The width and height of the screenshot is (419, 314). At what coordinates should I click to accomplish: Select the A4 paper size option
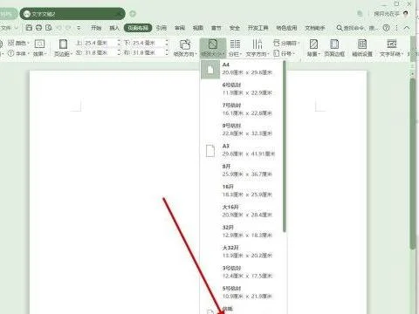click(x=242, y=69)
